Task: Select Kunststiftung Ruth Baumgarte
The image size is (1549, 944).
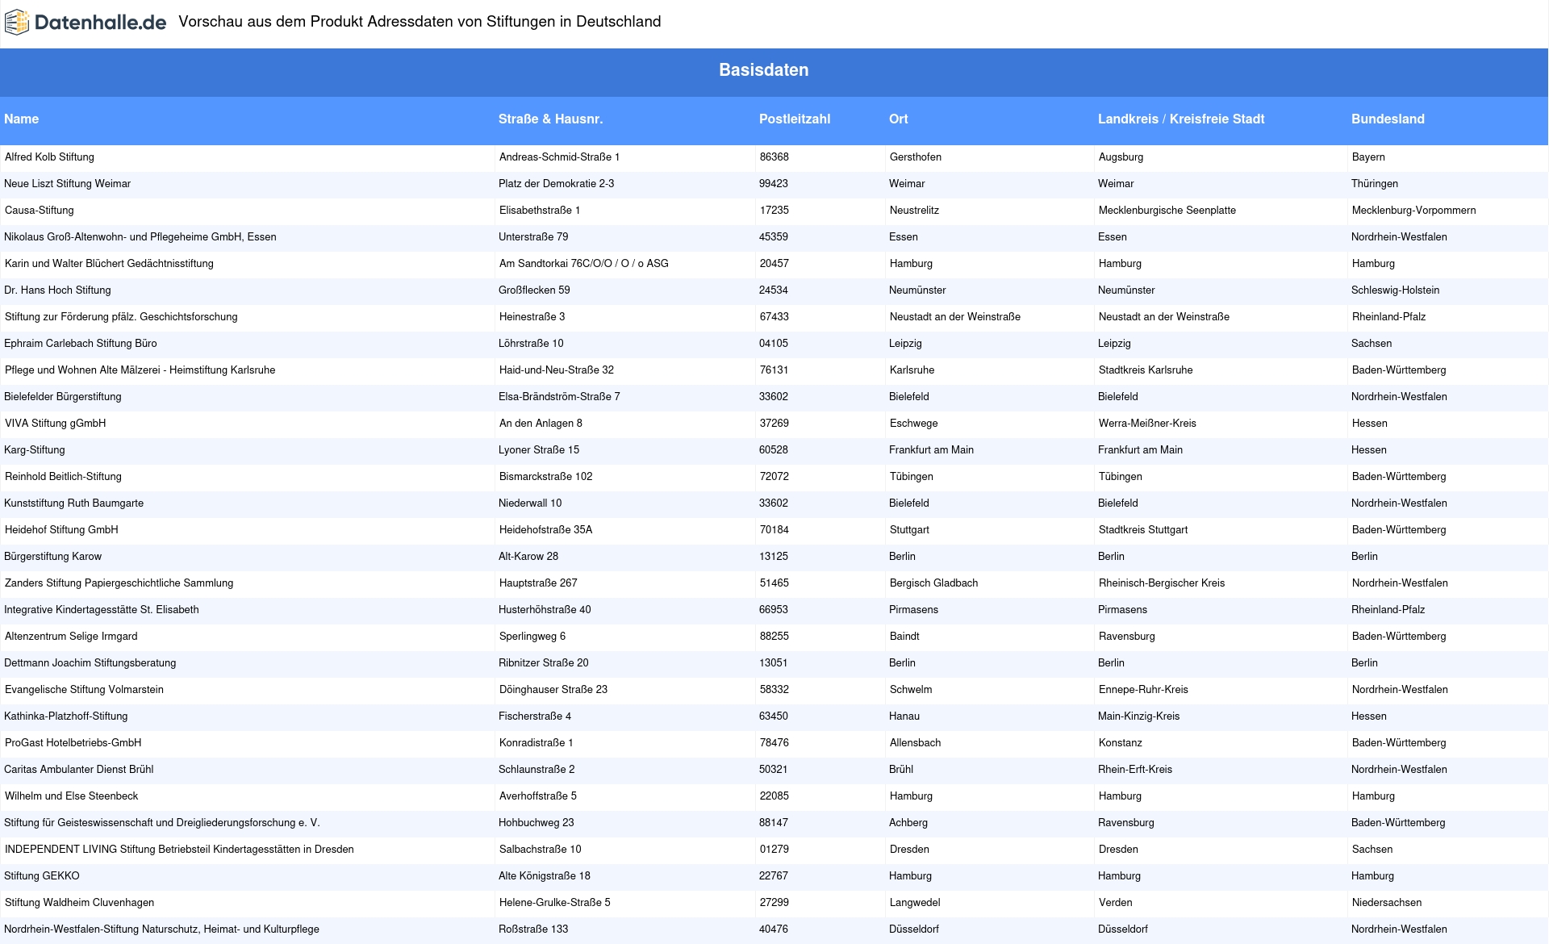Action: (74, 503)
